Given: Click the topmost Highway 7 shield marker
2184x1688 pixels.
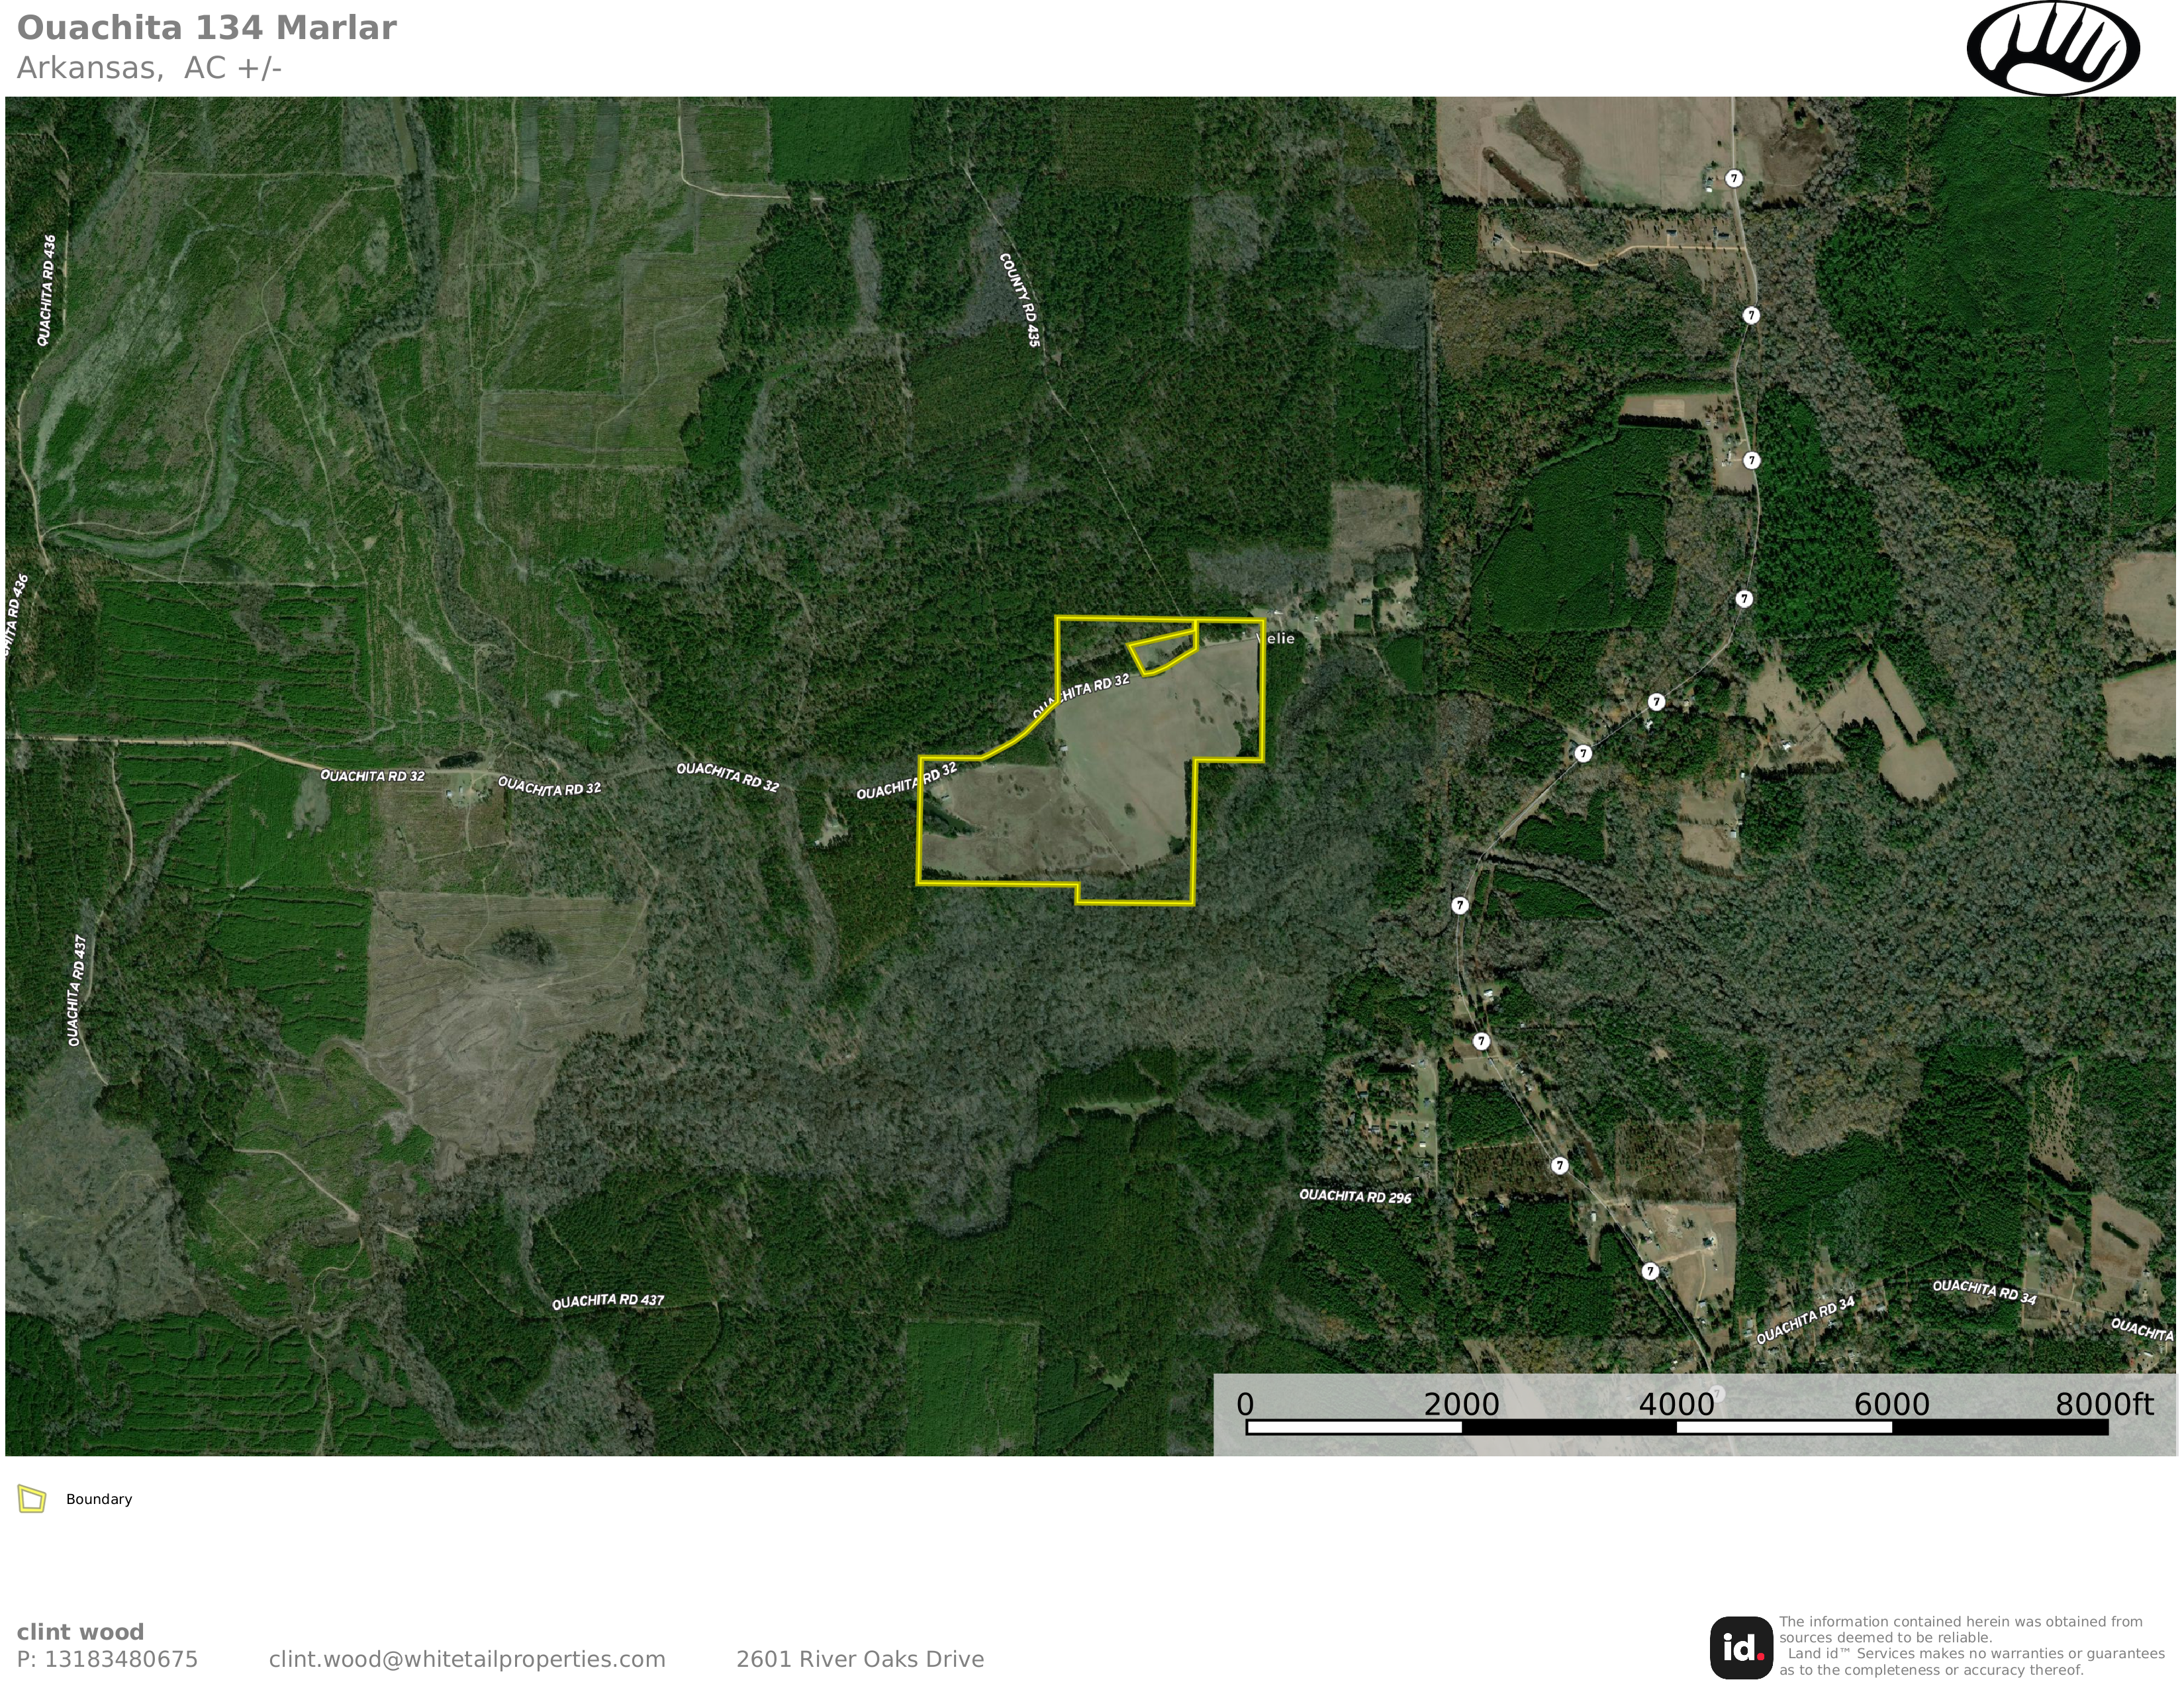Looking at the screenshot, I should pyautogui.click(x=1734, y=178).
